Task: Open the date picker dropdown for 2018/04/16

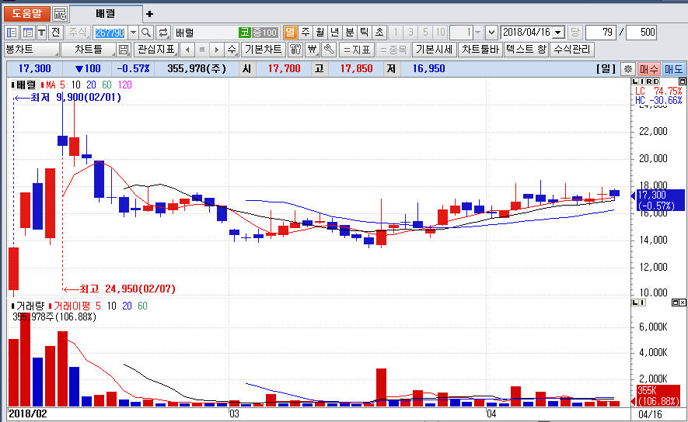Action: (558, 33)
